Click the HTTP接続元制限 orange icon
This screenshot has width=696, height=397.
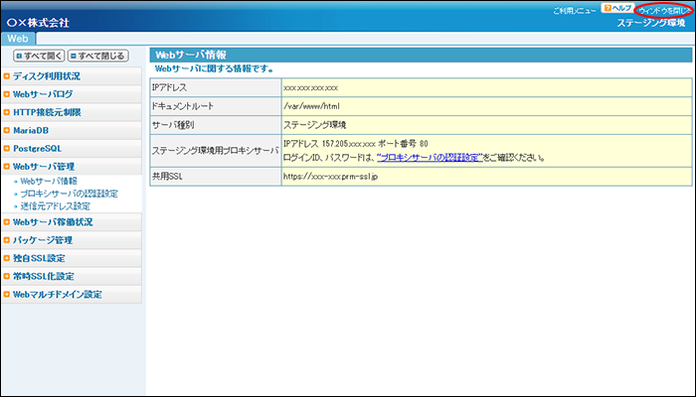point(7,112)
